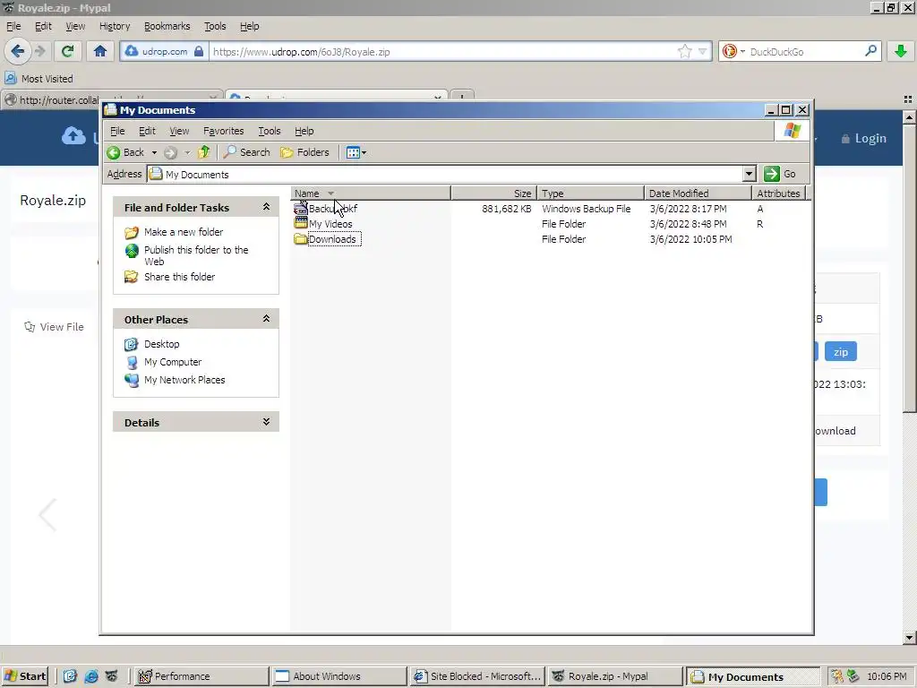Click the Windows Start button
The image size is (917, 688).
(x=24, y=676)
